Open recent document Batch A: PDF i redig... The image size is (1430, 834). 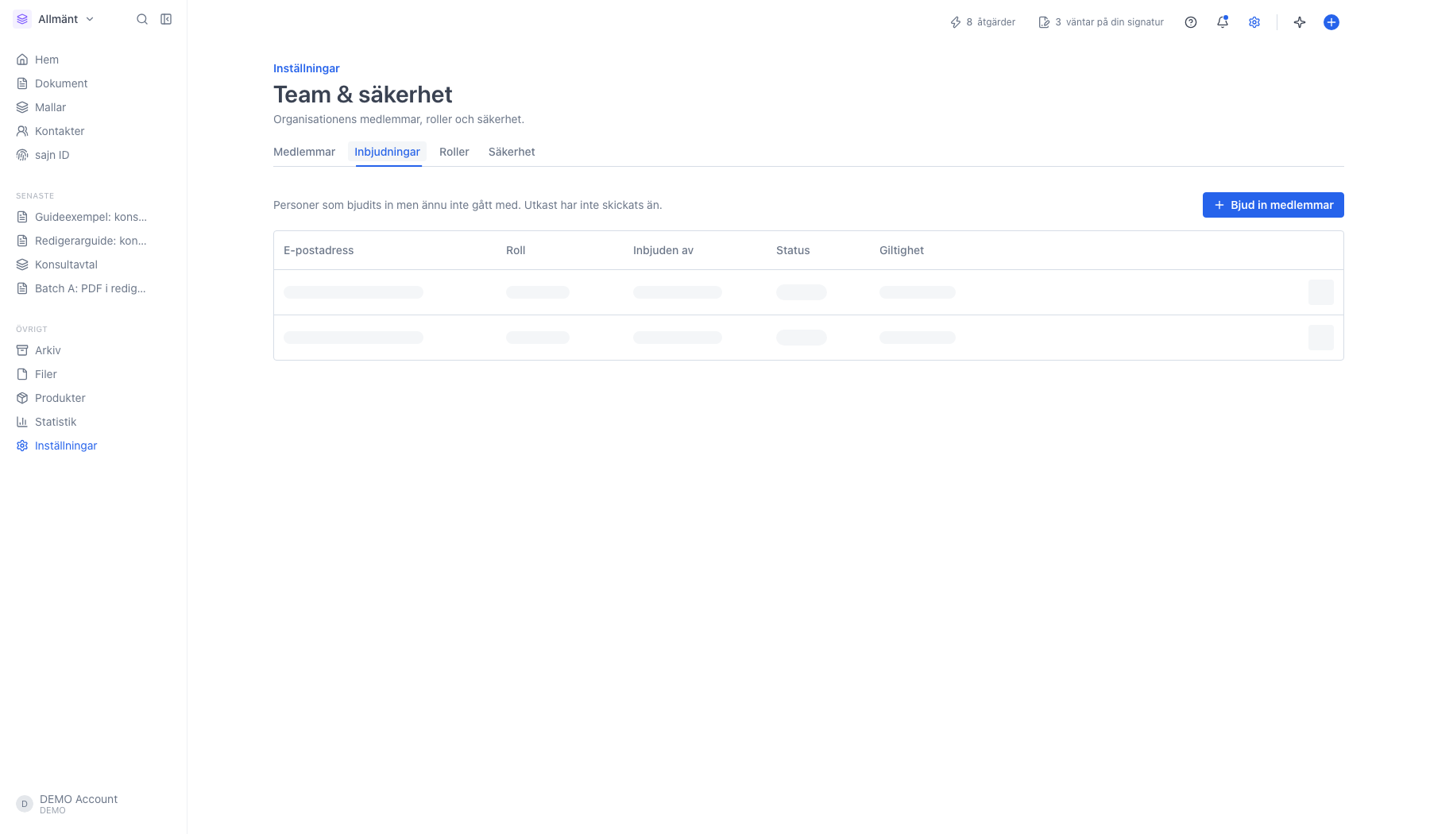[93, 288]
